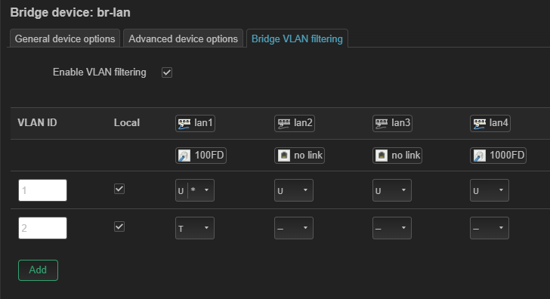Click the lan3 no link status icon
The height and width of the screenshot is (299, 550).
[382, 156]
